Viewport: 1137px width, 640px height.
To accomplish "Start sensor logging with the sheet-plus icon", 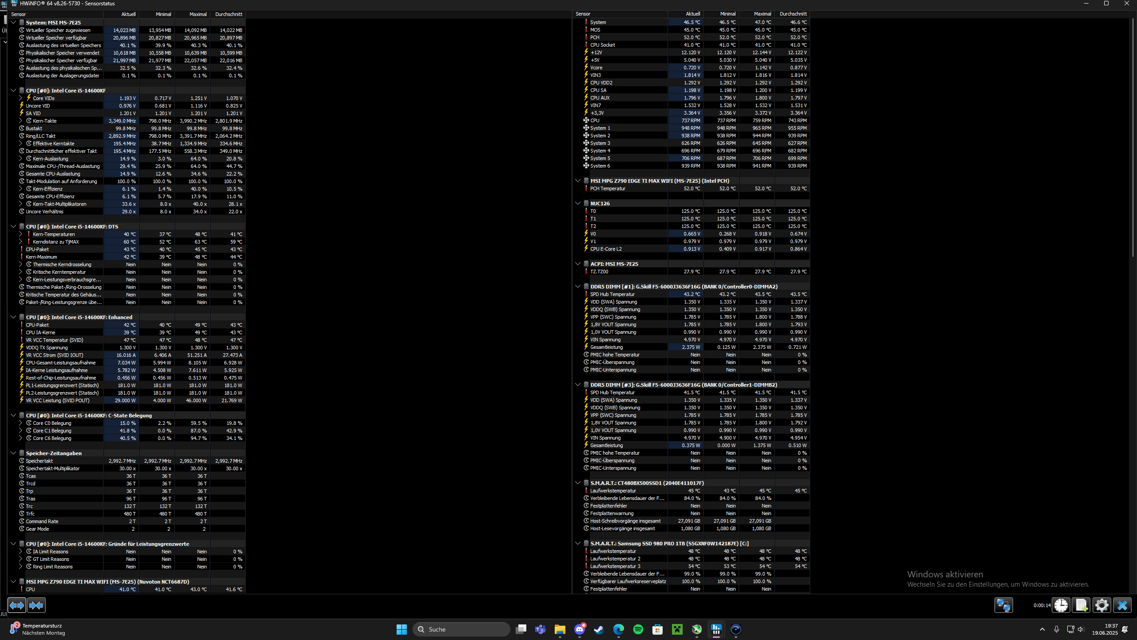I will [1081, 605].
